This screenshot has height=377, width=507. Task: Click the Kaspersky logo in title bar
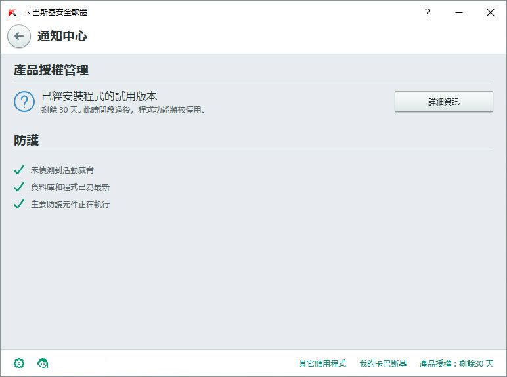[12, 12]
